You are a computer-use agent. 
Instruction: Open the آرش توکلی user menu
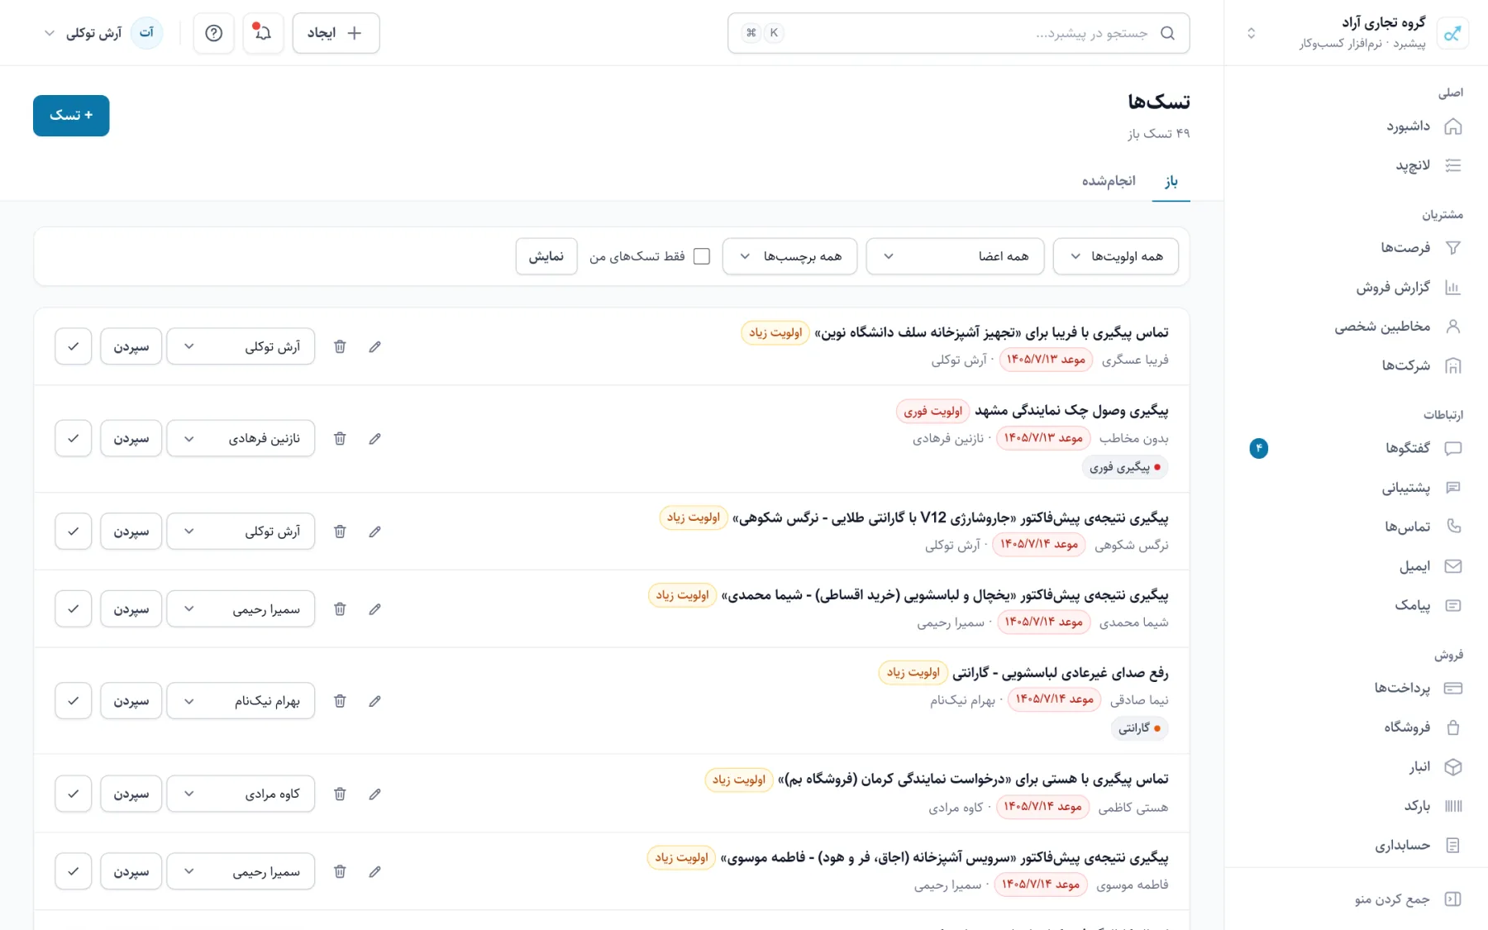coord(104,33)
